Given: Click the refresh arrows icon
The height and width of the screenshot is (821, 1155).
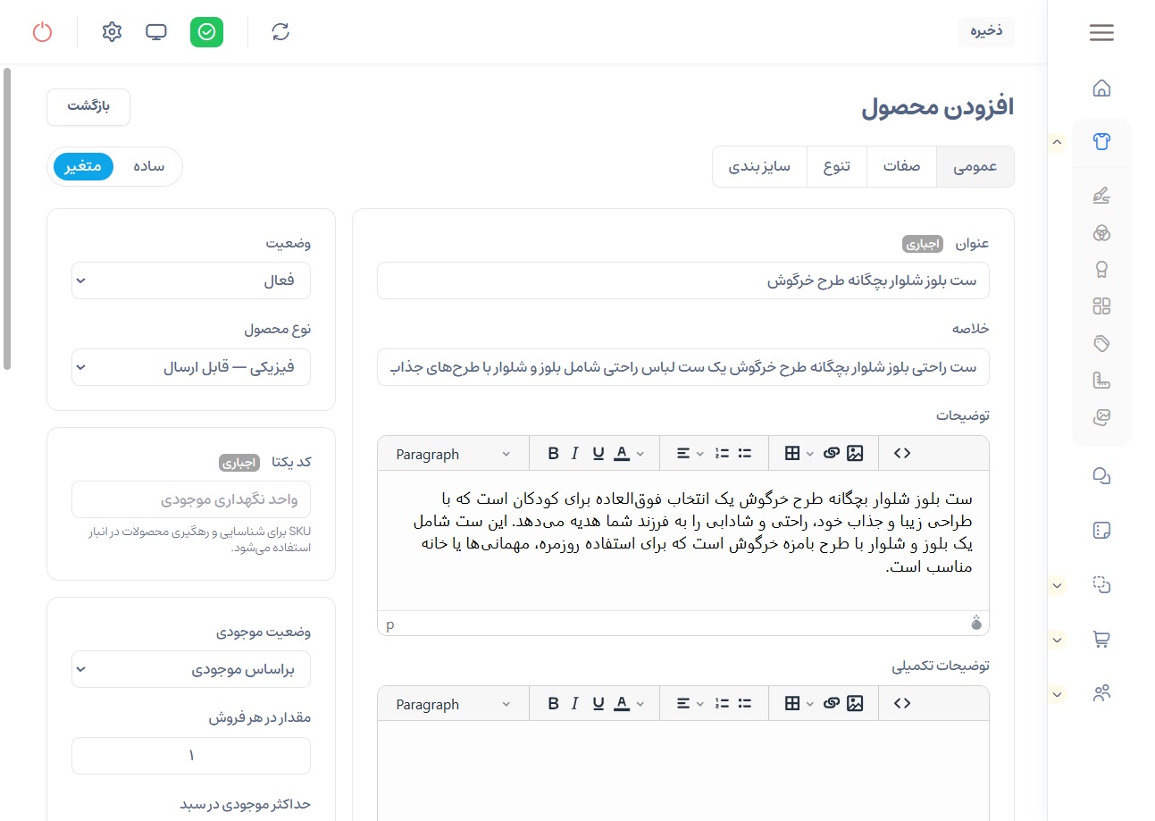Looking at the screenshot, I should pos(280,32).
